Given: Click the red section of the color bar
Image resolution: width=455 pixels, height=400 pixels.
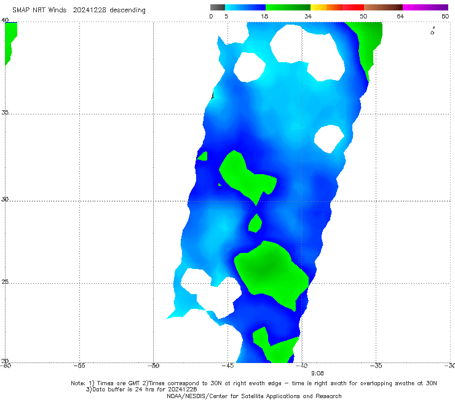Looking at the screenshot, I should point(353,7).
